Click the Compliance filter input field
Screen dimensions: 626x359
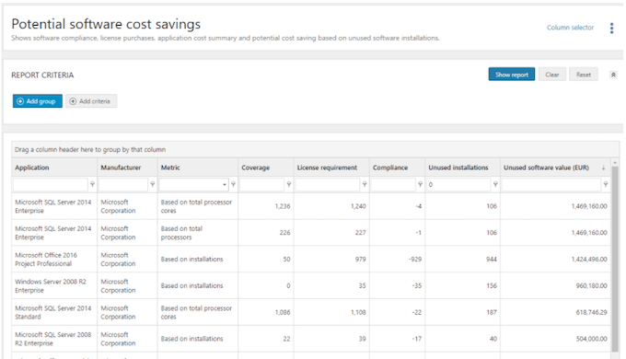pos(393,184)
